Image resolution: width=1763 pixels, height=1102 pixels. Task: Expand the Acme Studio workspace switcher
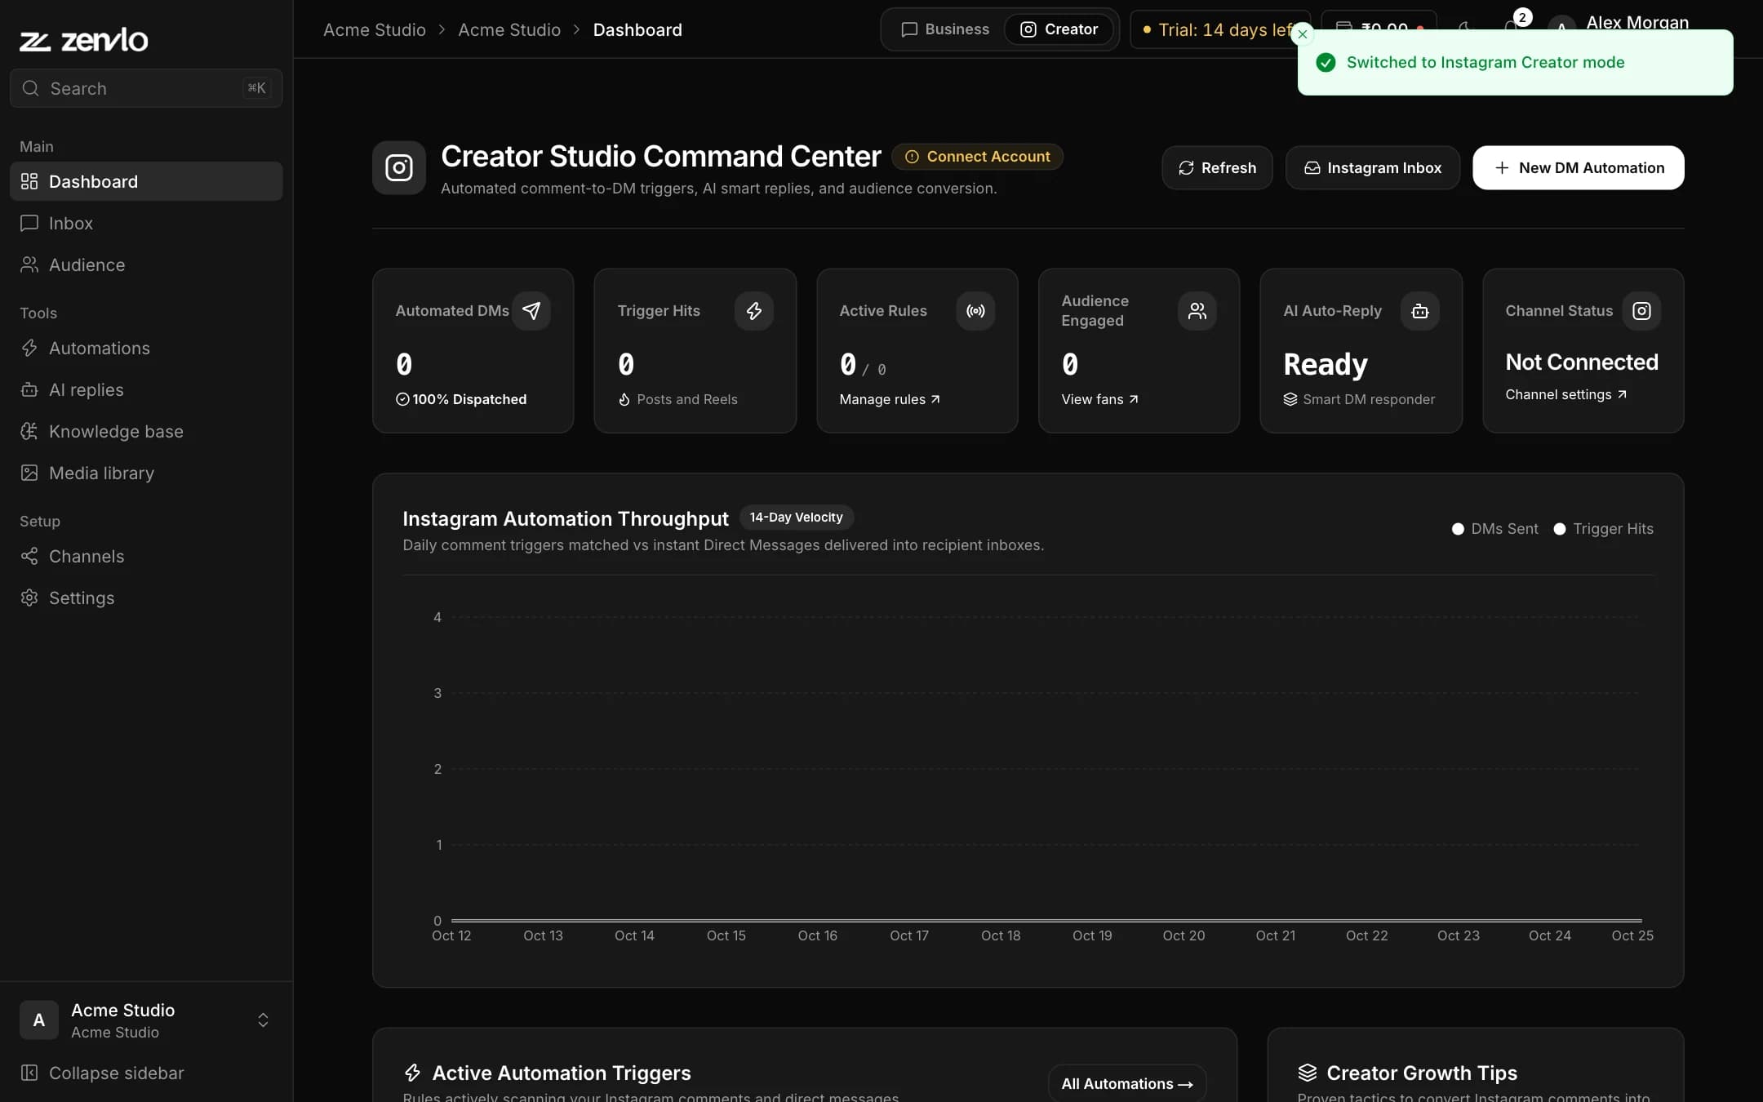click(x=146, y=1020)
